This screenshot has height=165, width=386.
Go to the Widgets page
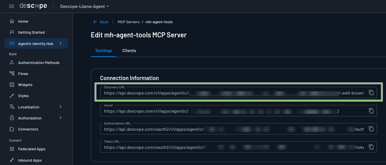click(36, 85)
